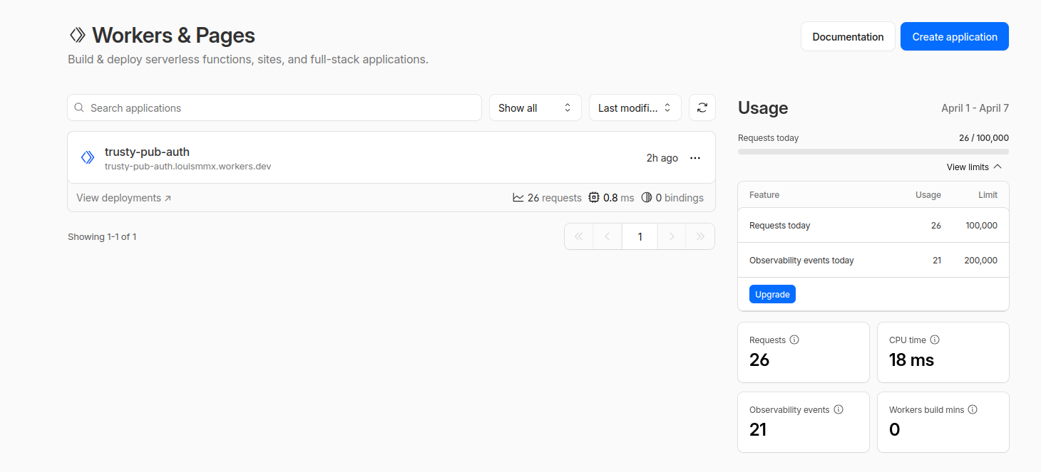Click the bindings icon in worker row
Viewport: 1041px width, 472px height.
(647, 198)
